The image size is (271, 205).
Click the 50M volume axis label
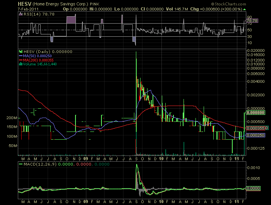point(12,145)
